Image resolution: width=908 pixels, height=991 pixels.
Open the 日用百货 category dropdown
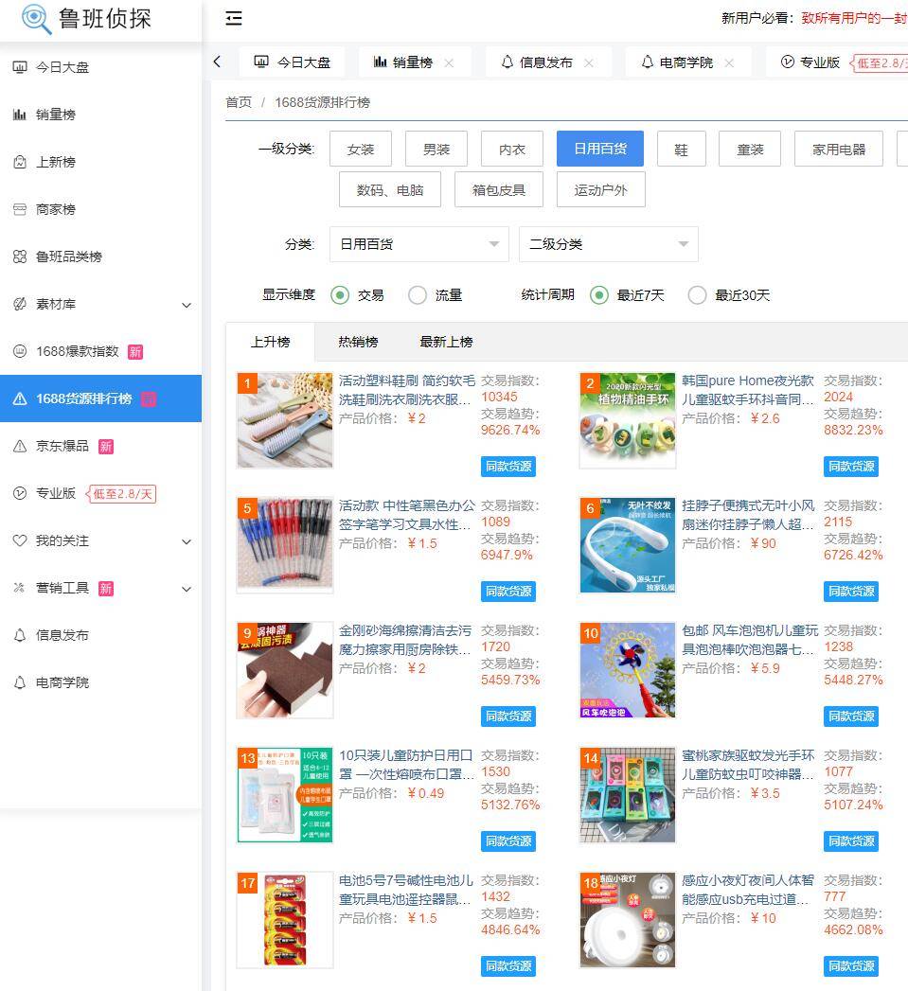418,244
